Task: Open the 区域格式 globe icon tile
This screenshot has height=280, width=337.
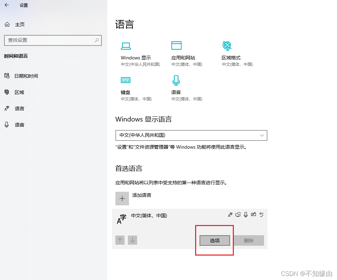Action: [x=227, y=45]
